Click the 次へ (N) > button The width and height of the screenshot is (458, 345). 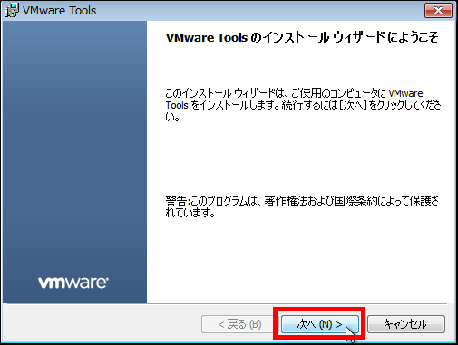click(x=320, y=324)
